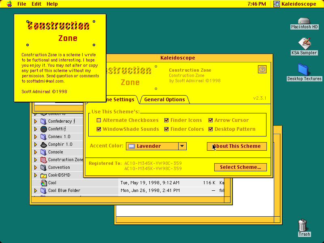This screenshot has height=243, width=324.
Task: Click the question mark help icon in Kaleidoscope
Action: [x=262, y=69]
